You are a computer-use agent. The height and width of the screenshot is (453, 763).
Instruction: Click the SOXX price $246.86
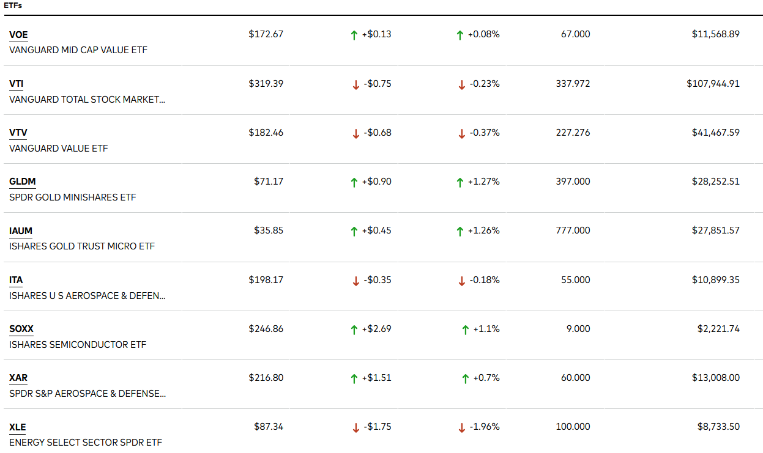pyautogui.click(x=266, y=329)
